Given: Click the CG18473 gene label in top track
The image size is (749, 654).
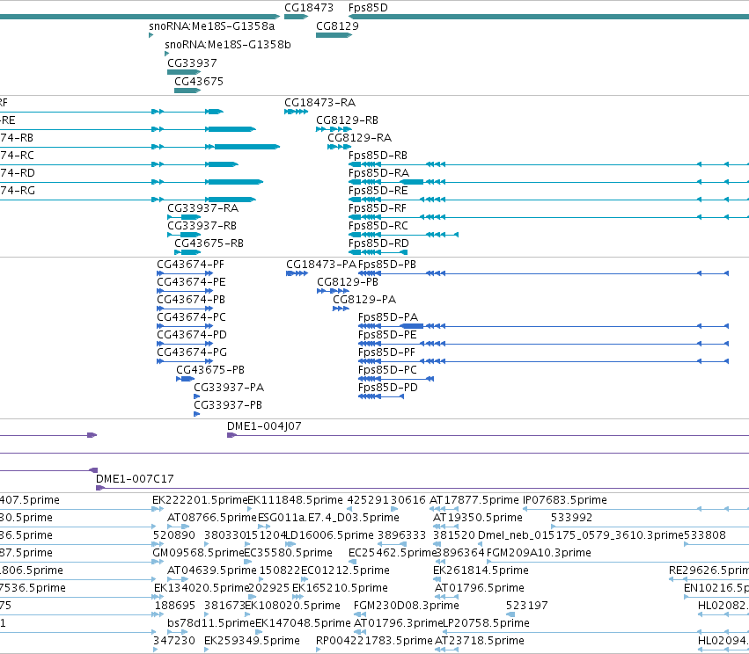Looking at the screenshot, I should (x=309, y=8).
